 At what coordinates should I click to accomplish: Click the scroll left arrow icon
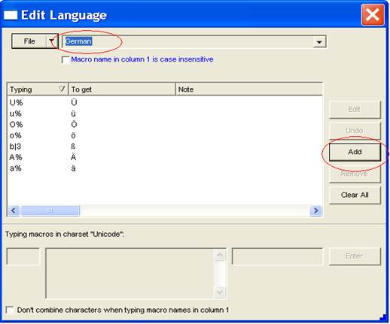14,210
